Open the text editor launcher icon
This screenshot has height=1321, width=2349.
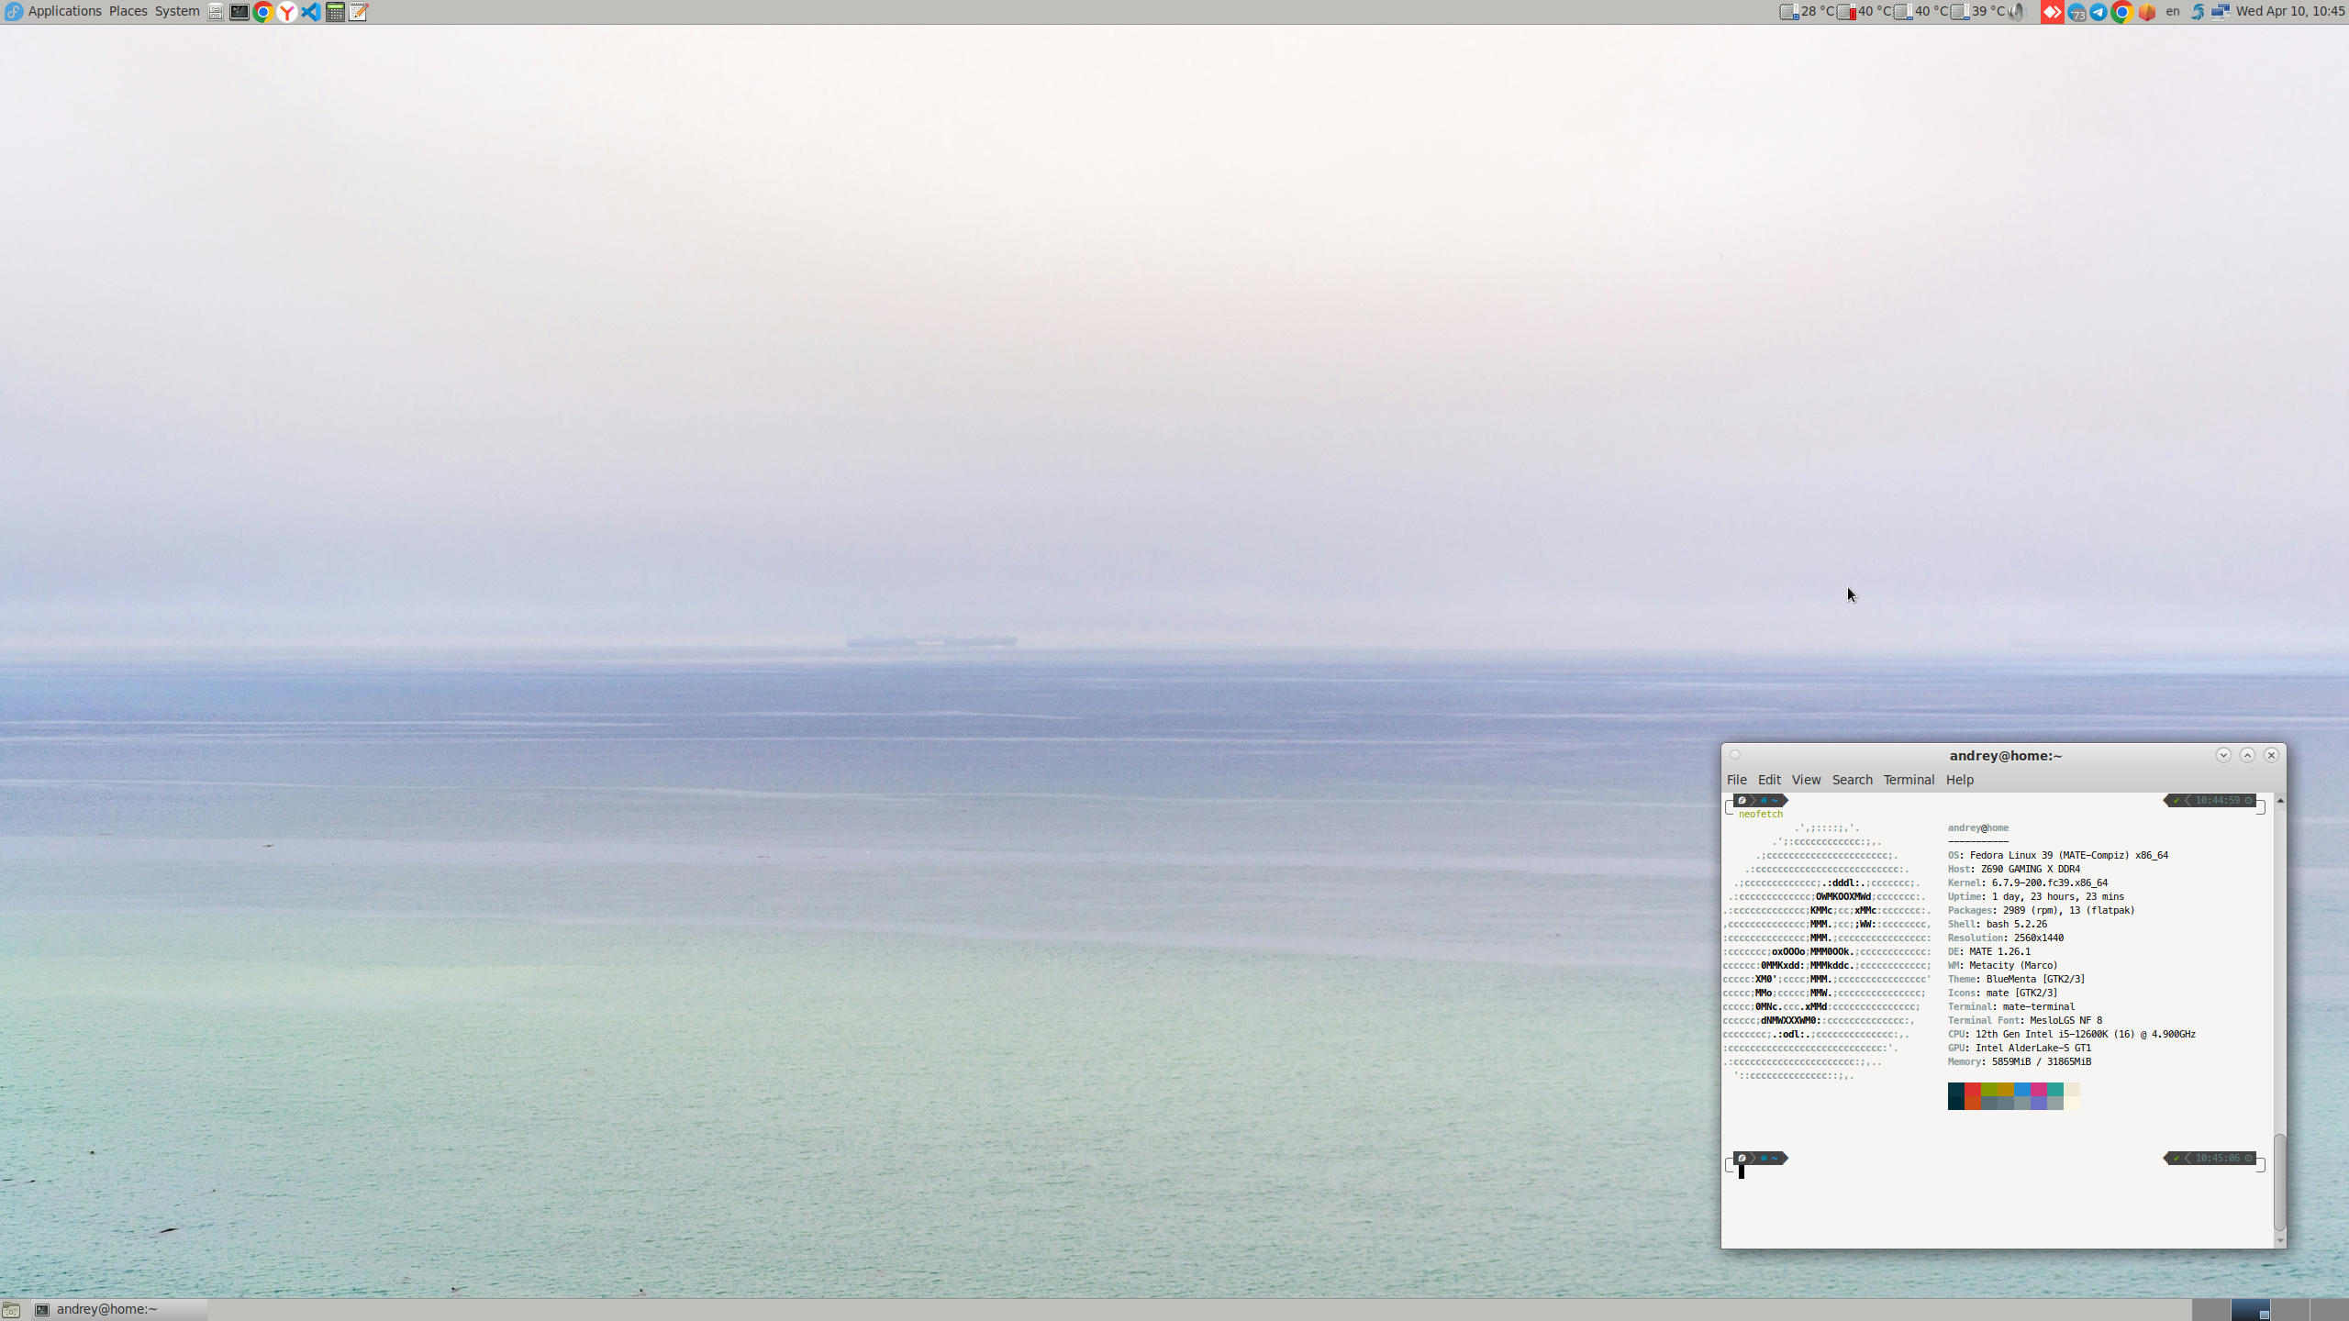[x=359, y=12]
